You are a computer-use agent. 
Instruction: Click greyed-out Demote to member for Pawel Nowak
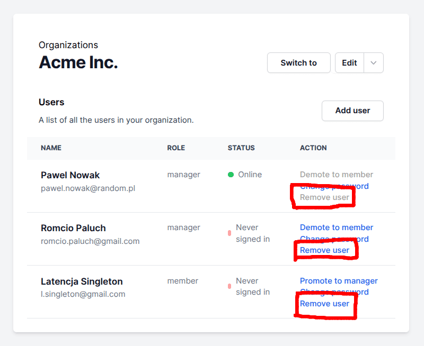point(337,175)
